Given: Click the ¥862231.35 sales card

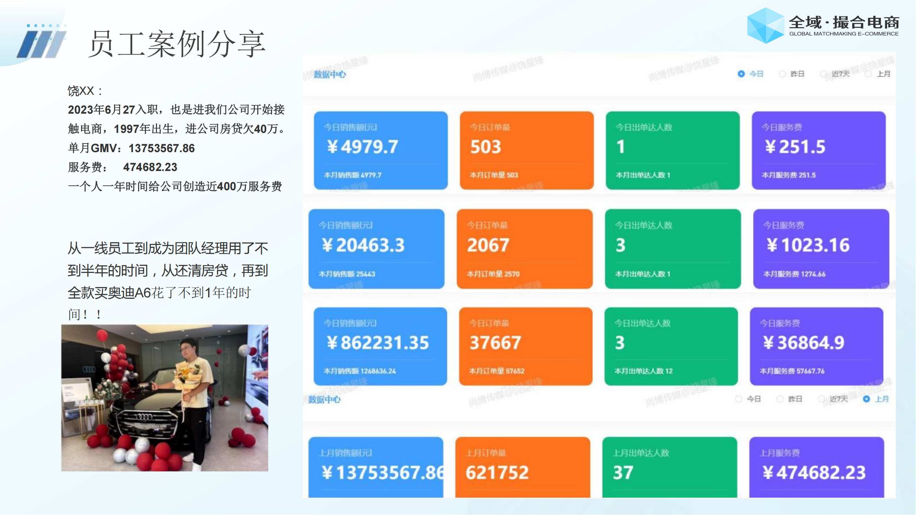Looking at the screenshot, I should coord(381,346).
